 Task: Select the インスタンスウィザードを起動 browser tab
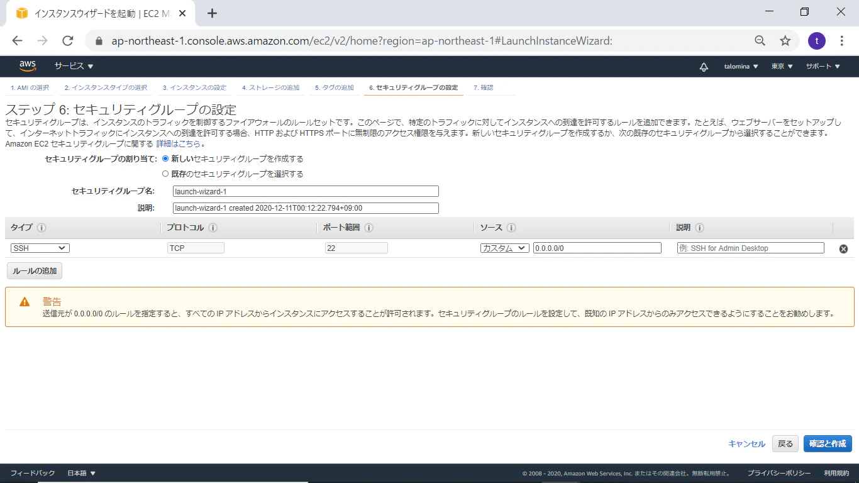pos(101,13)
